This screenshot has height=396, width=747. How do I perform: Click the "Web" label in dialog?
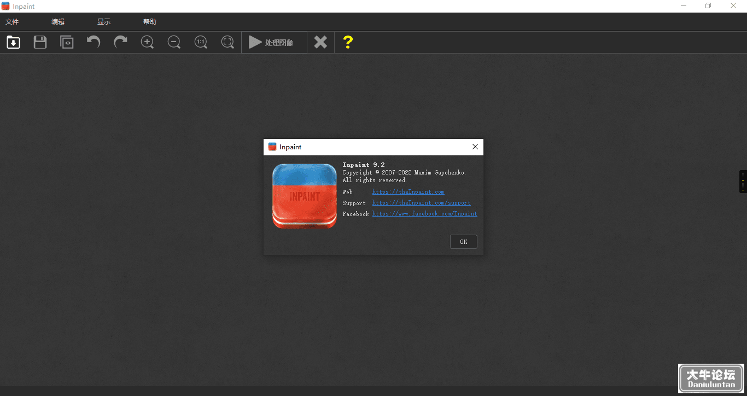tap(348, 192)
